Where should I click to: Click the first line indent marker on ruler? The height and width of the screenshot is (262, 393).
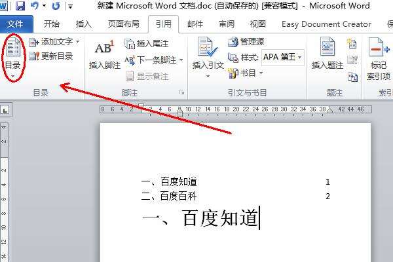[141, 105]
